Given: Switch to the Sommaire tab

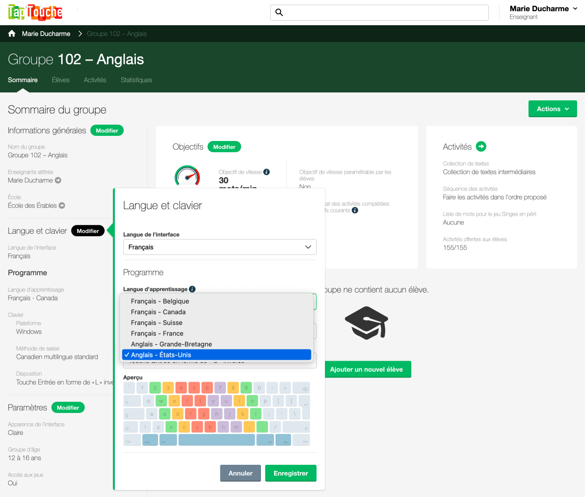Looking at the screenshot, I should click(x=23, y=80).
